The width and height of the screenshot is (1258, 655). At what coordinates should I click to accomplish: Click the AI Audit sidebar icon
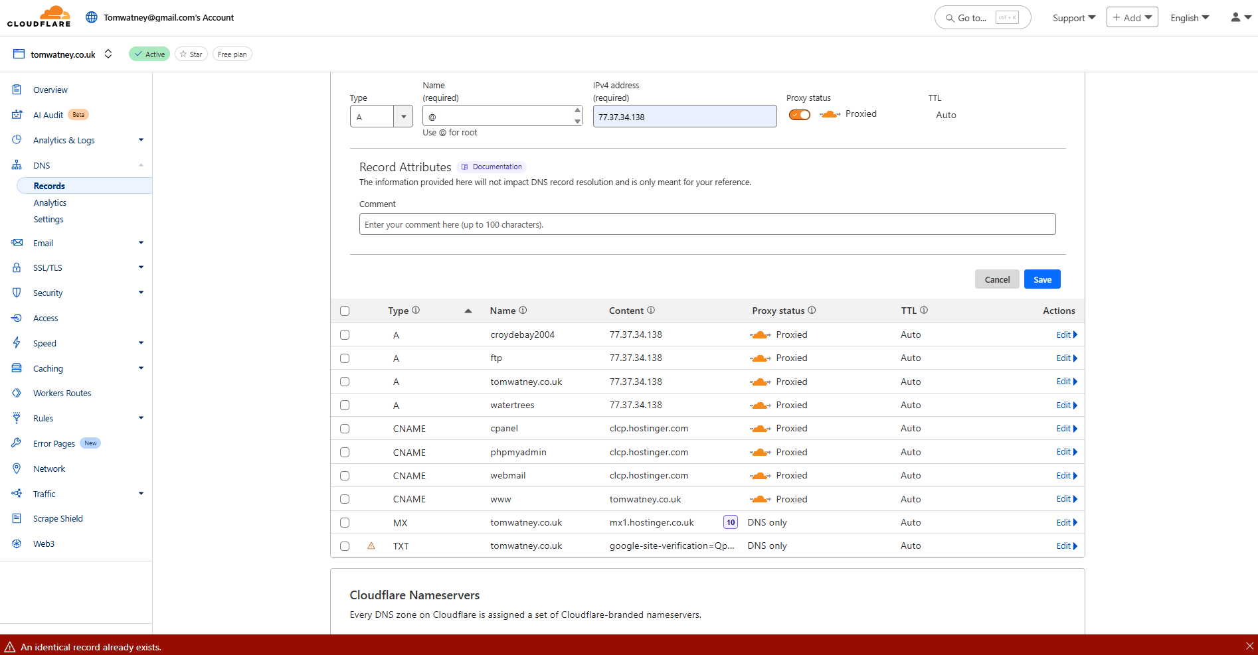coord(17,115)
